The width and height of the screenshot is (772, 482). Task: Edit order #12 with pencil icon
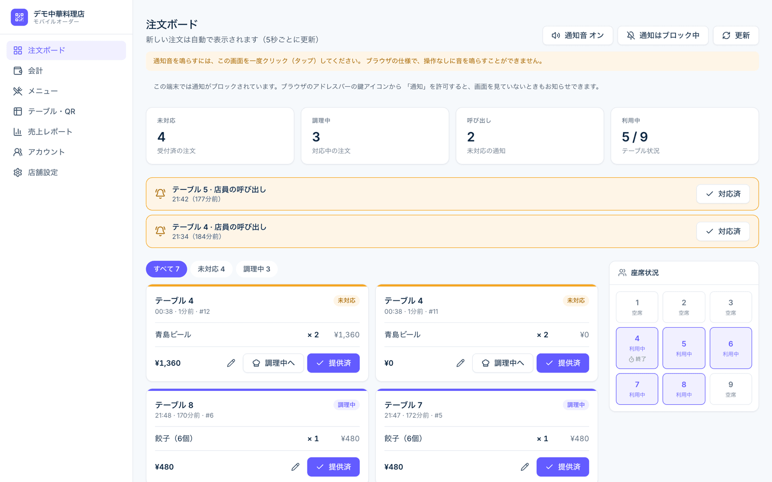[x=231, y=363]
